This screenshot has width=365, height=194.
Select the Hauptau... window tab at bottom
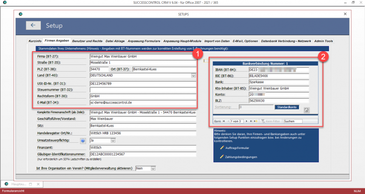click(x=18, y=184)
